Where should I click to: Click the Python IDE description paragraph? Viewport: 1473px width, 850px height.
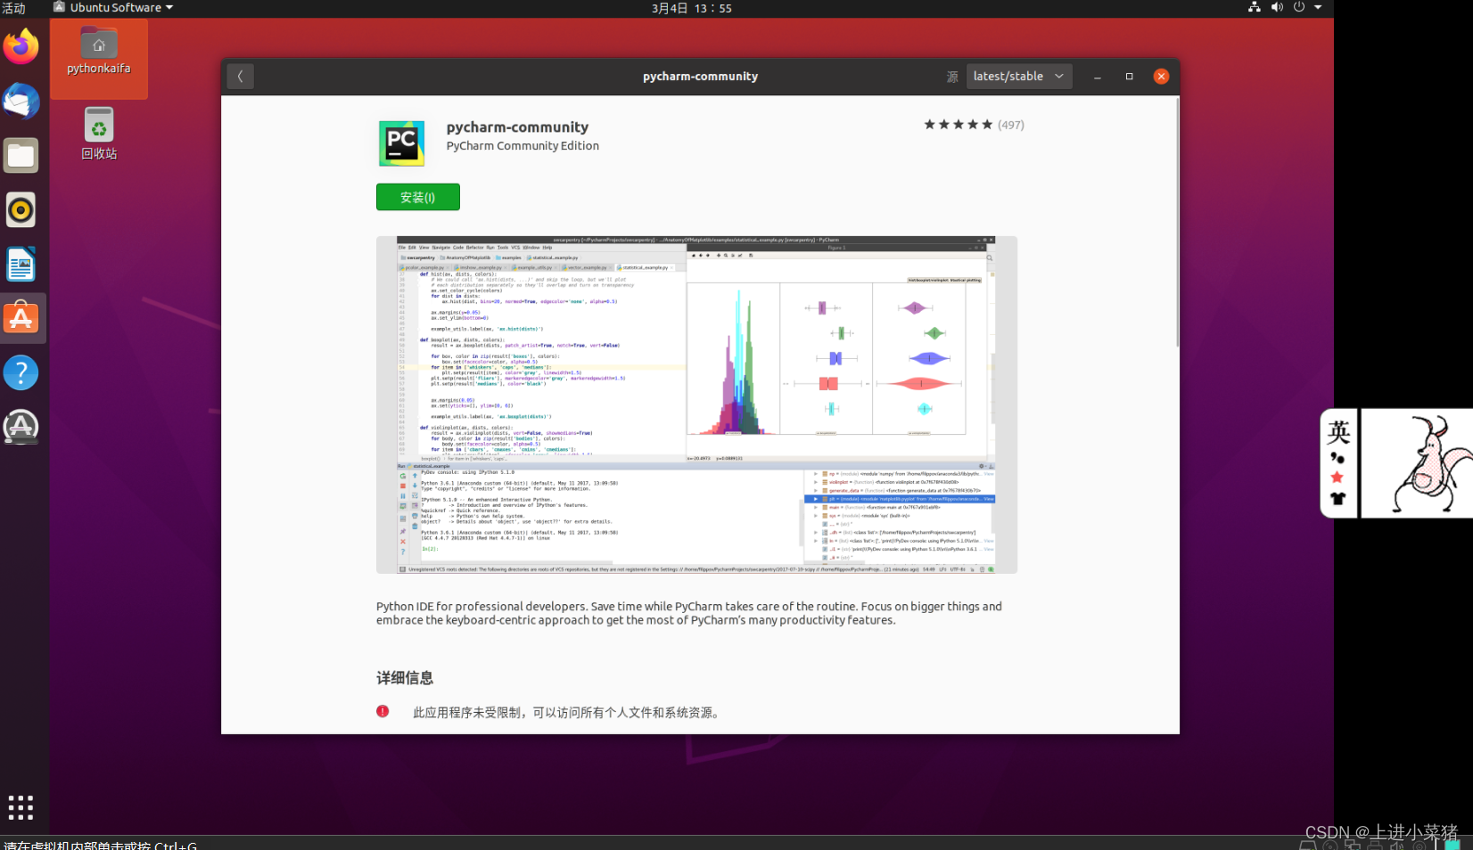689,613
